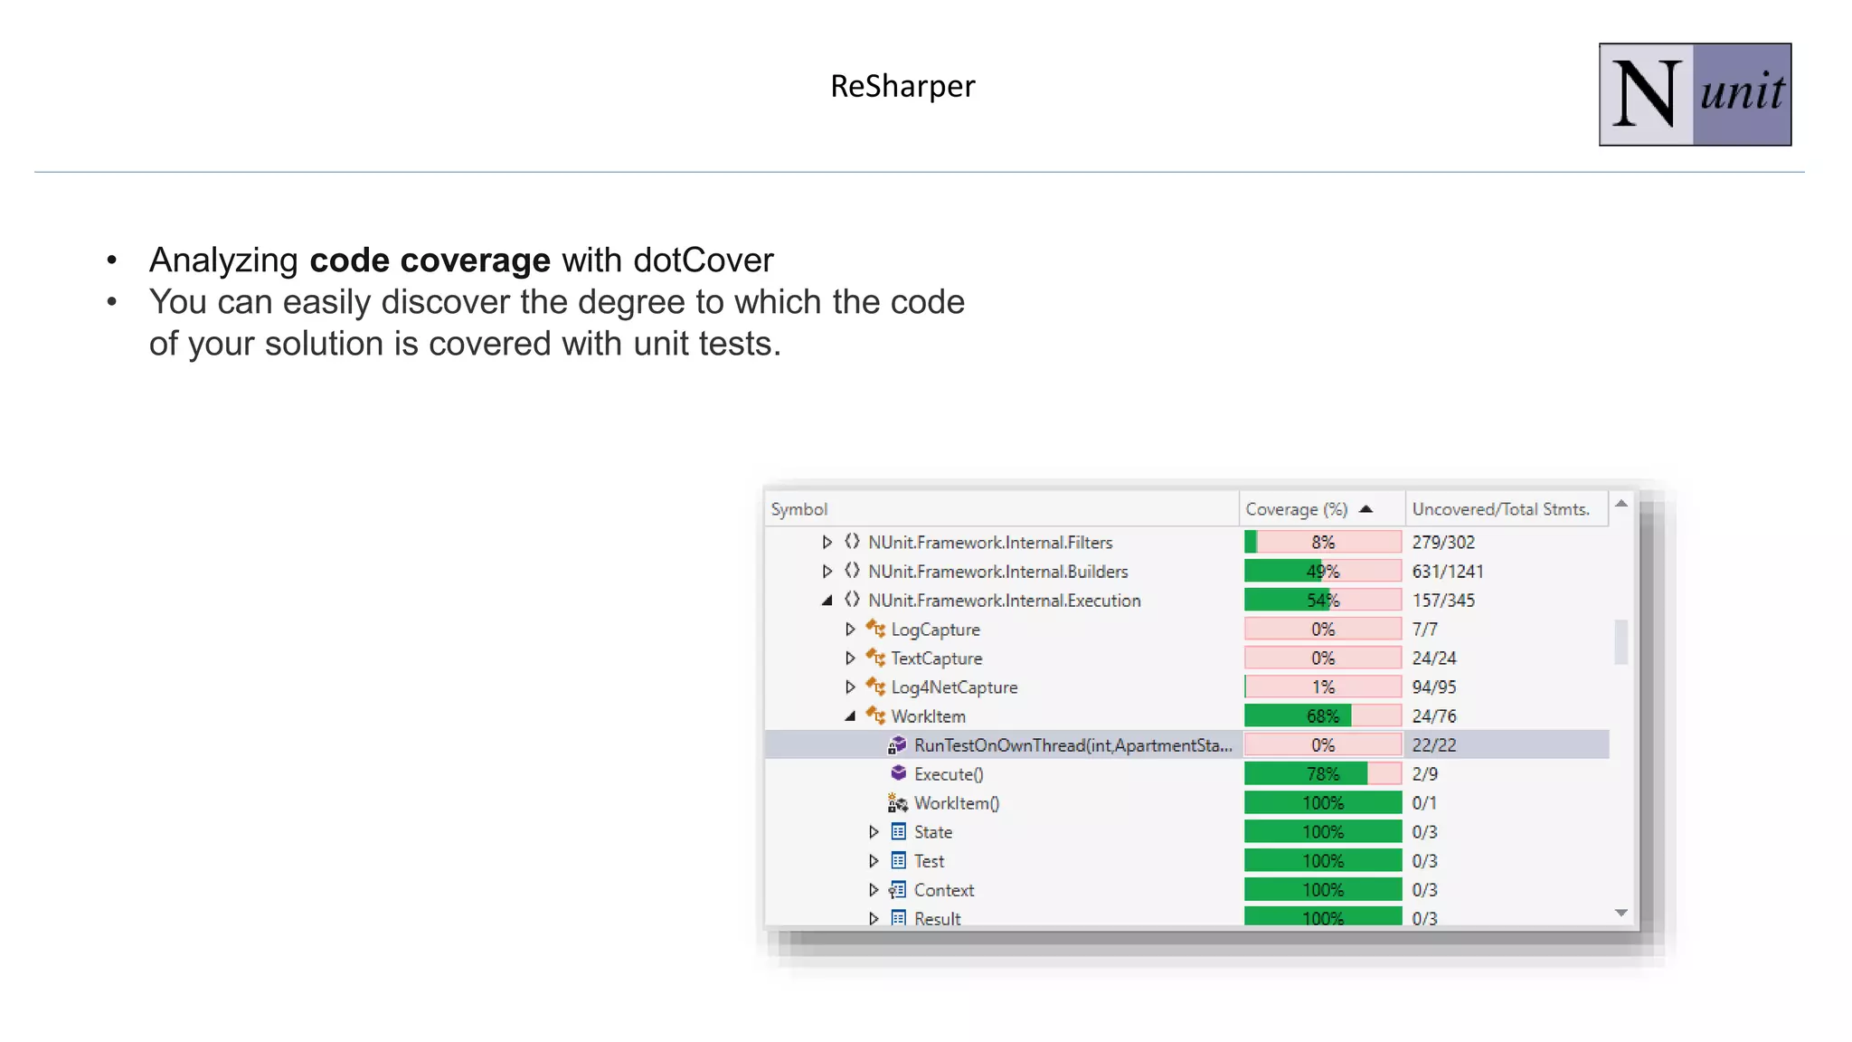Click the private method icon for RunTestOnOwnThread
This screenshot has height=1042, width=1852.
point(897,745)
